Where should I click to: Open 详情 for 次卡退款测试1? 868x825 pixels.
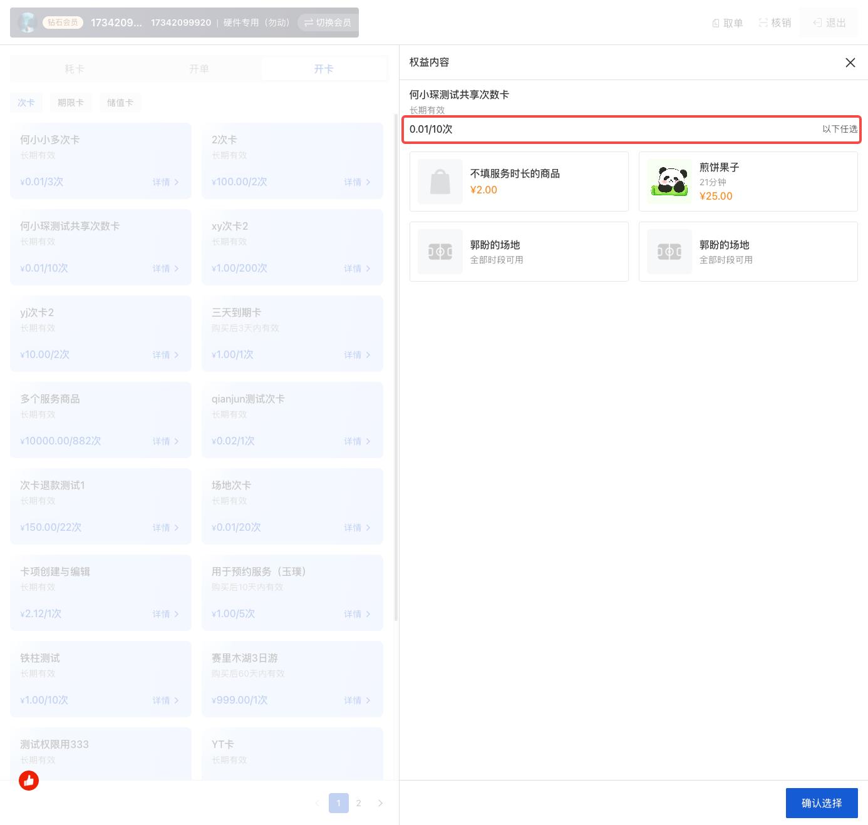point(165,528)
